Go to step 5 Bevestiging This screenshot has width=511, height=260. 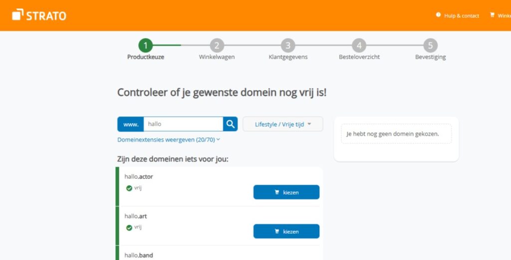click(x=430, y=46)
